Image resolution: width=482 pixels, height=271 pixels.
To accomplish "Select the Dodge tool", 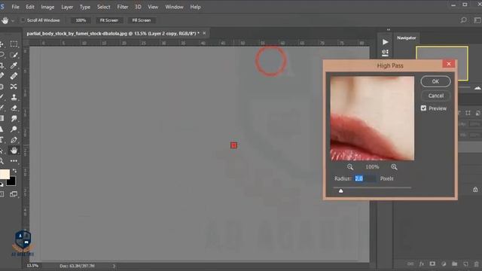I will (x=14, y=129).
